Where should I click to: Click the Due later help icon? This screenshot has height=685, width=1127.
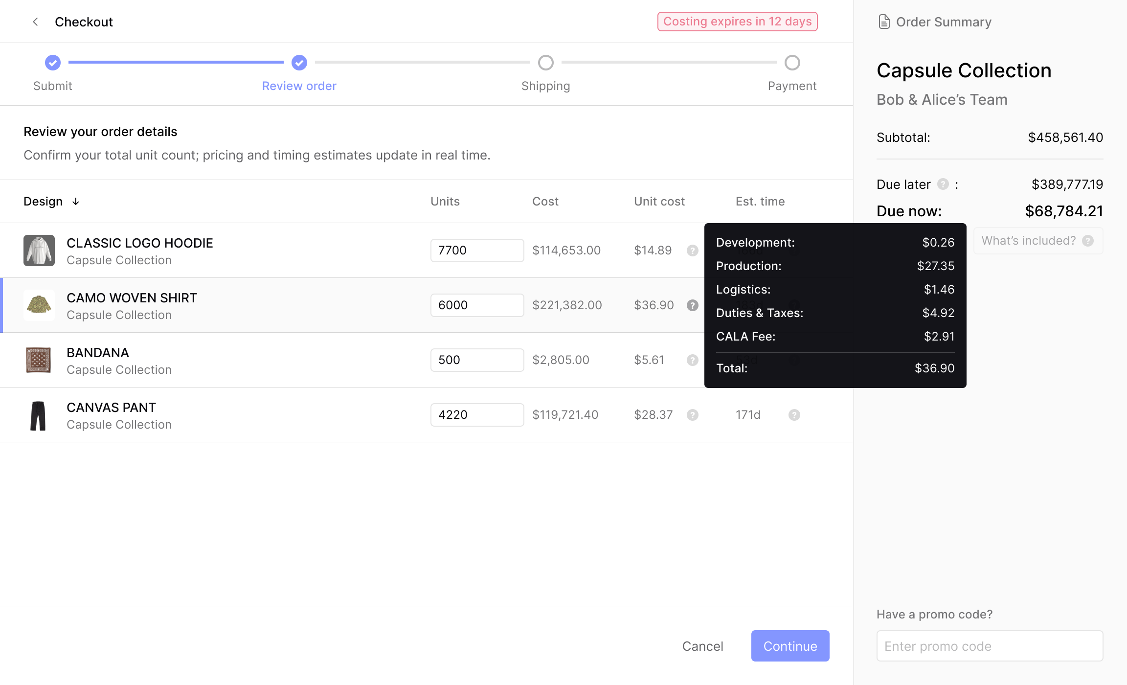pyautogui.click(x=943, y=184)
